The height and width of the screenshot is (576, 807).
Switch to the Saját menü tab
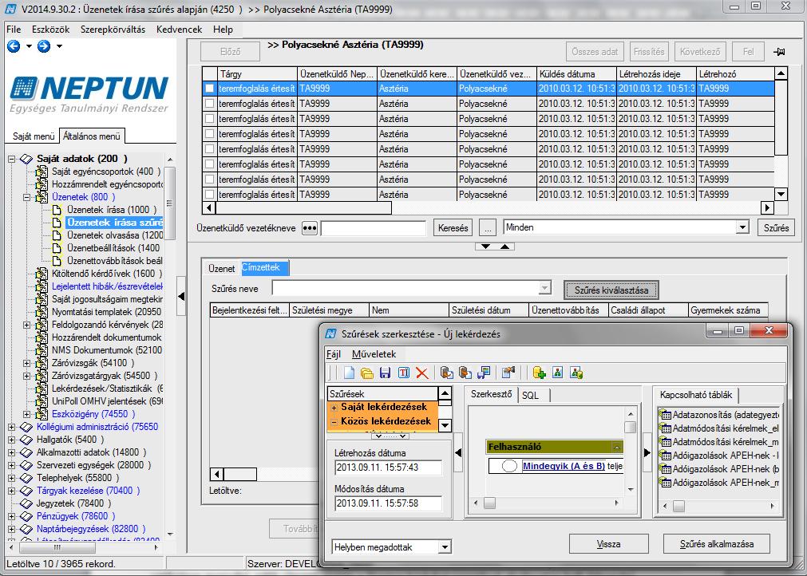coord(34,136)
